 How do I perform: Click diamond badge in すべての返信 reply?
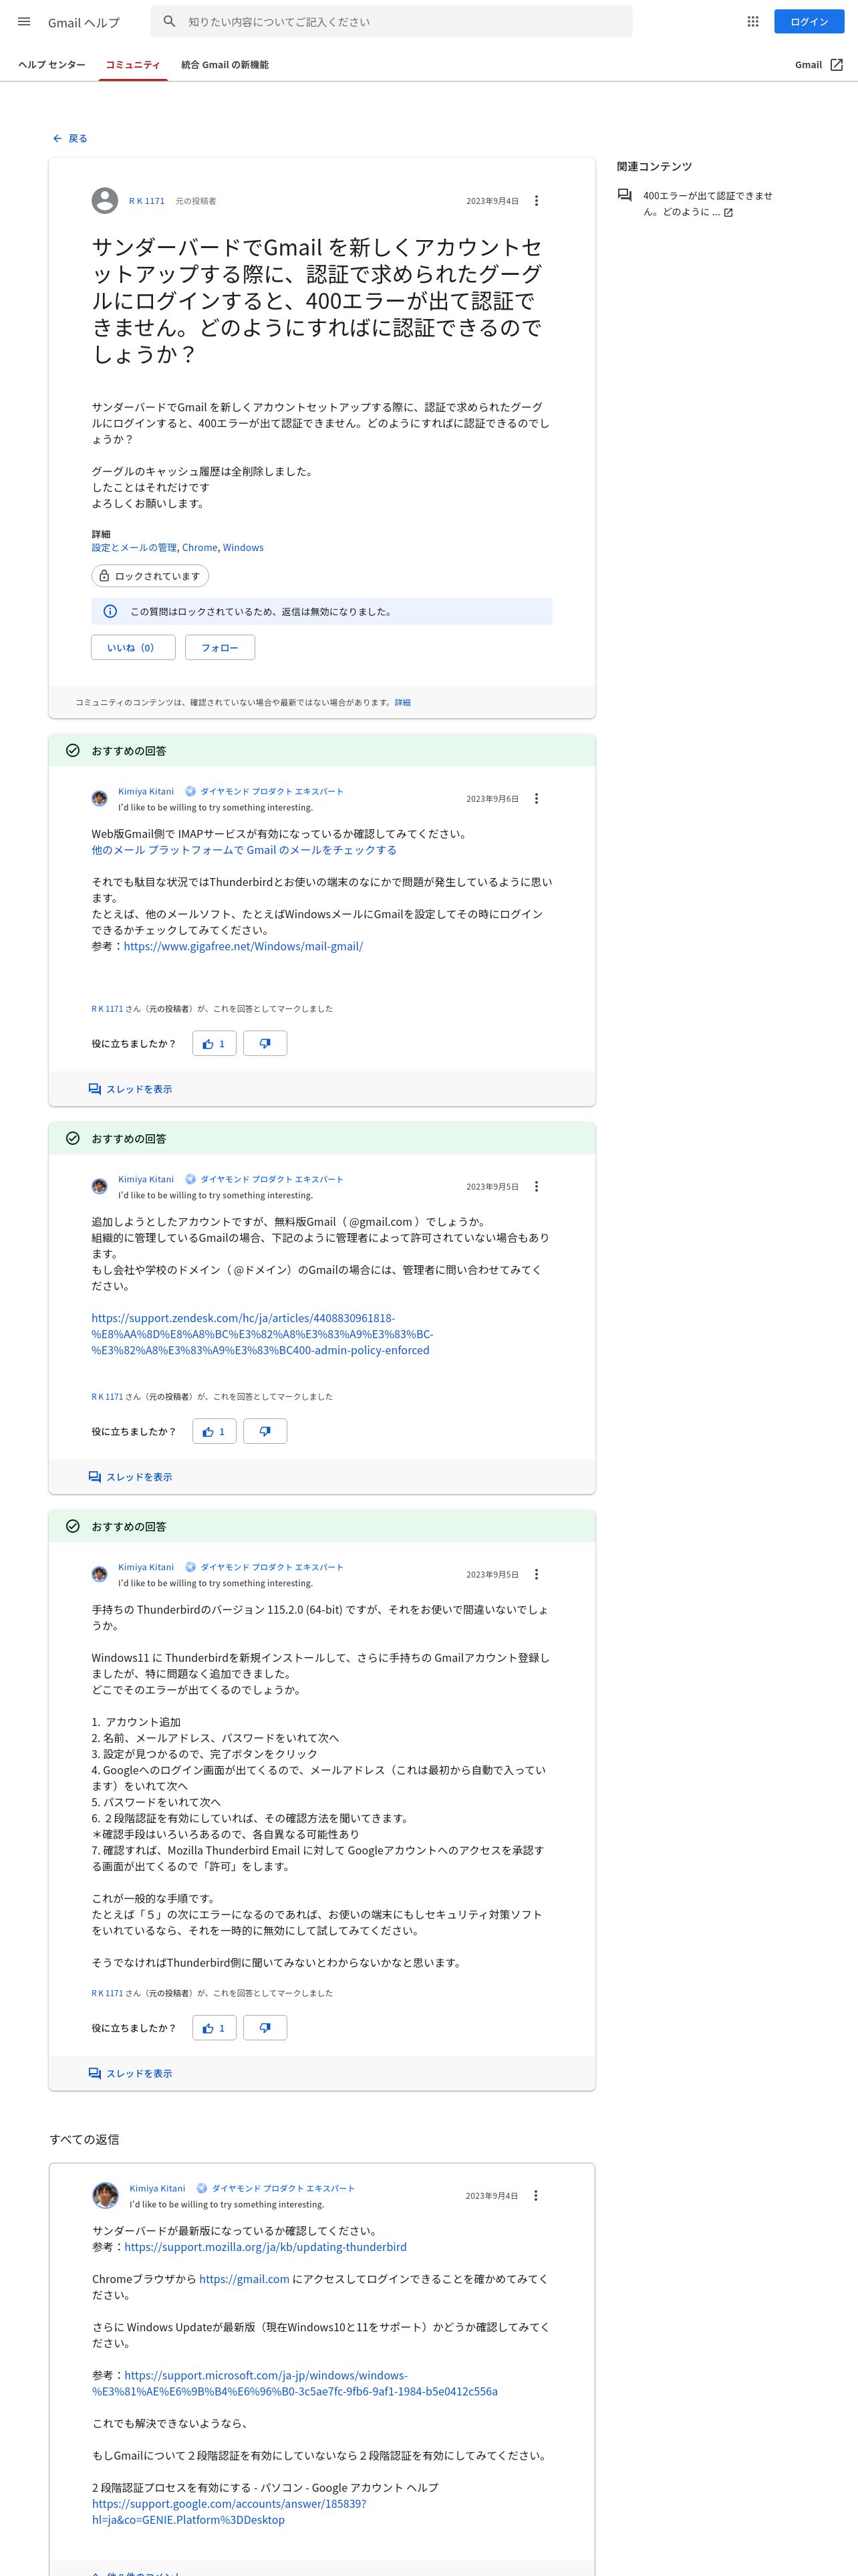pyautogui.click(x=200, y=2188)
